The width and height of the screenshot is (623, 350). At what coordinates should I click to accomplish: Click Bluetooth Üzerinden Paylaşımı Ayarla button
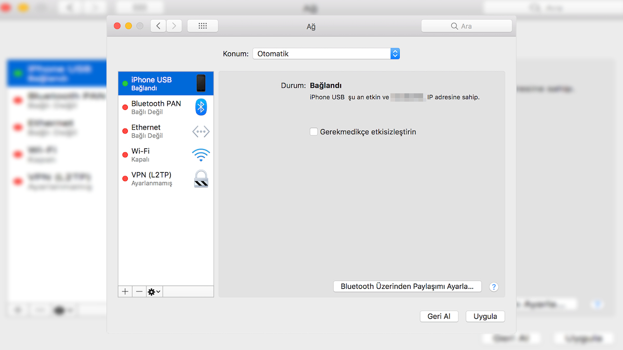click(408, 286)
